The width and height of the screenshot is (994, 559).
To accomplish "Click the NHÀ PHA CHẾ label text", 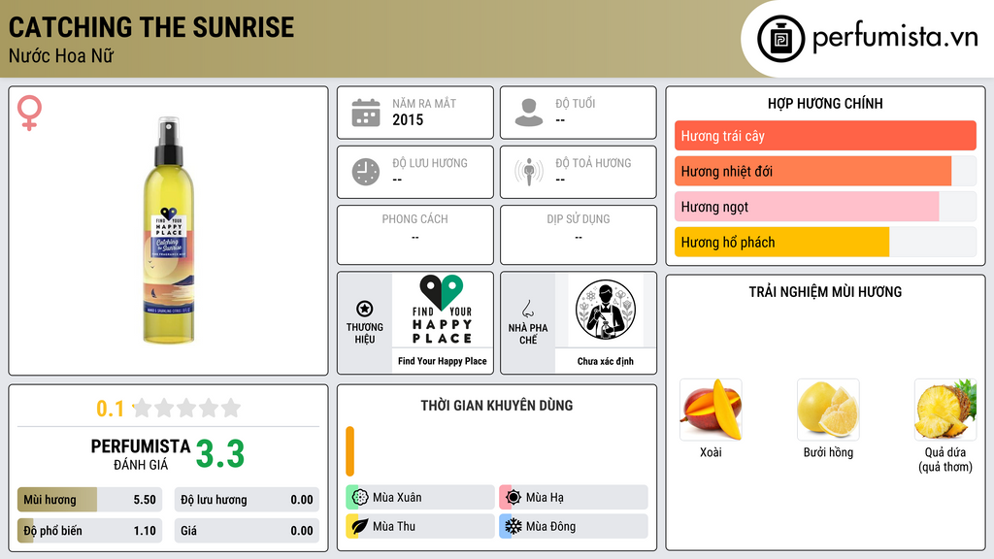I will pyautogui.click(x=527, y=334).
